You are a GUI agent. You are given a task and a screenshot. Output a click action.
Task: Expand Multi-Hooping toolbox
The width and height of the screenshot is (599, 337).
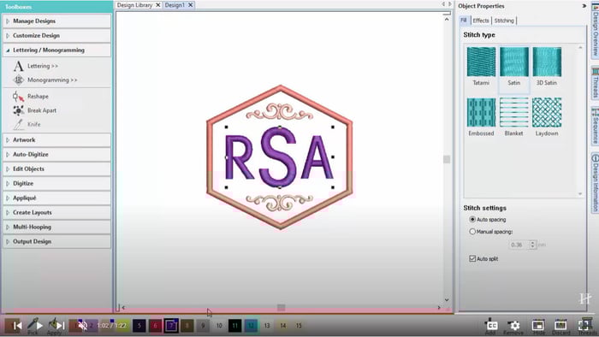(57, 227)
